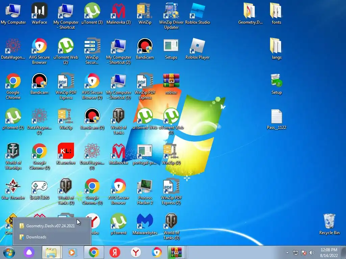Image resolution: width=346 pixels, height=259 pixels.
Task: Open the KLauncher shortcut
Action: [66, 154]
